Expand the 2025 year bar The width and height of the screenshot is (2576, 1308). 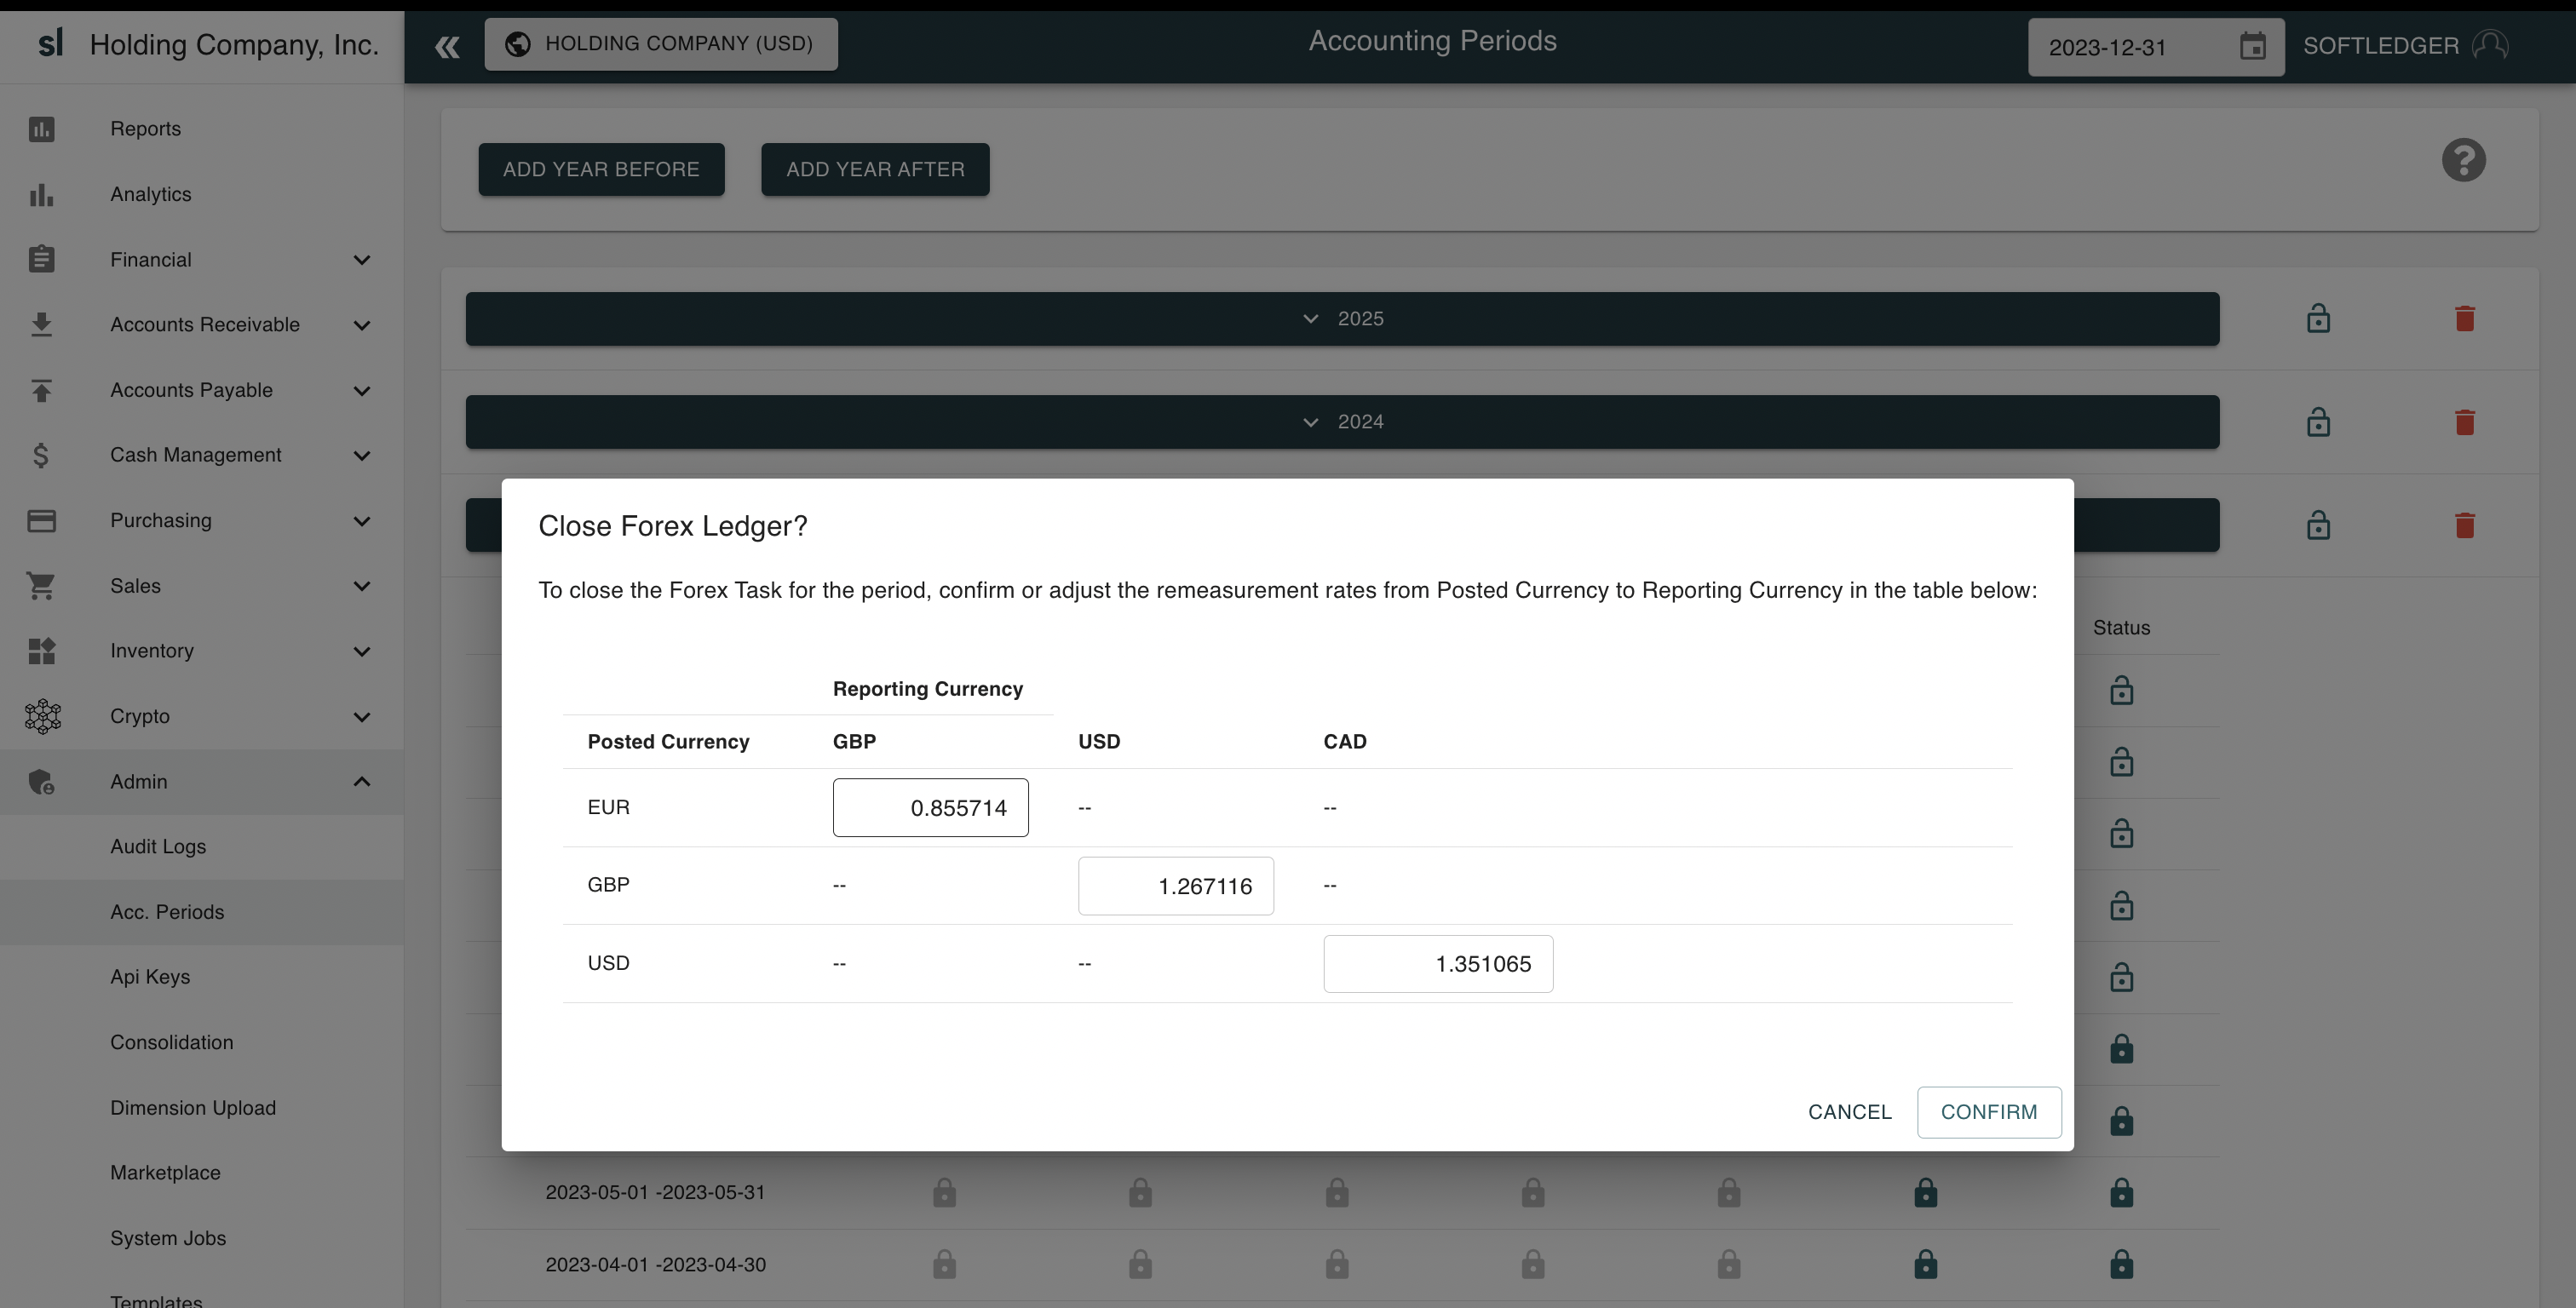coord(1342,319)
